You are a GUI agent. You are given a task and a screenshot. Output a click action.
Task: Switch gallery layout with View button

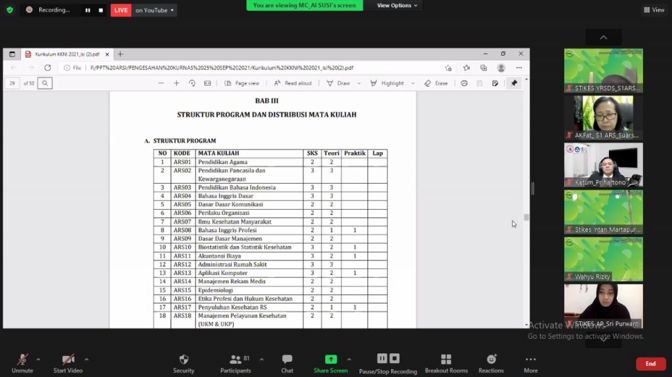pyautogui.click(x=654, y=10)
